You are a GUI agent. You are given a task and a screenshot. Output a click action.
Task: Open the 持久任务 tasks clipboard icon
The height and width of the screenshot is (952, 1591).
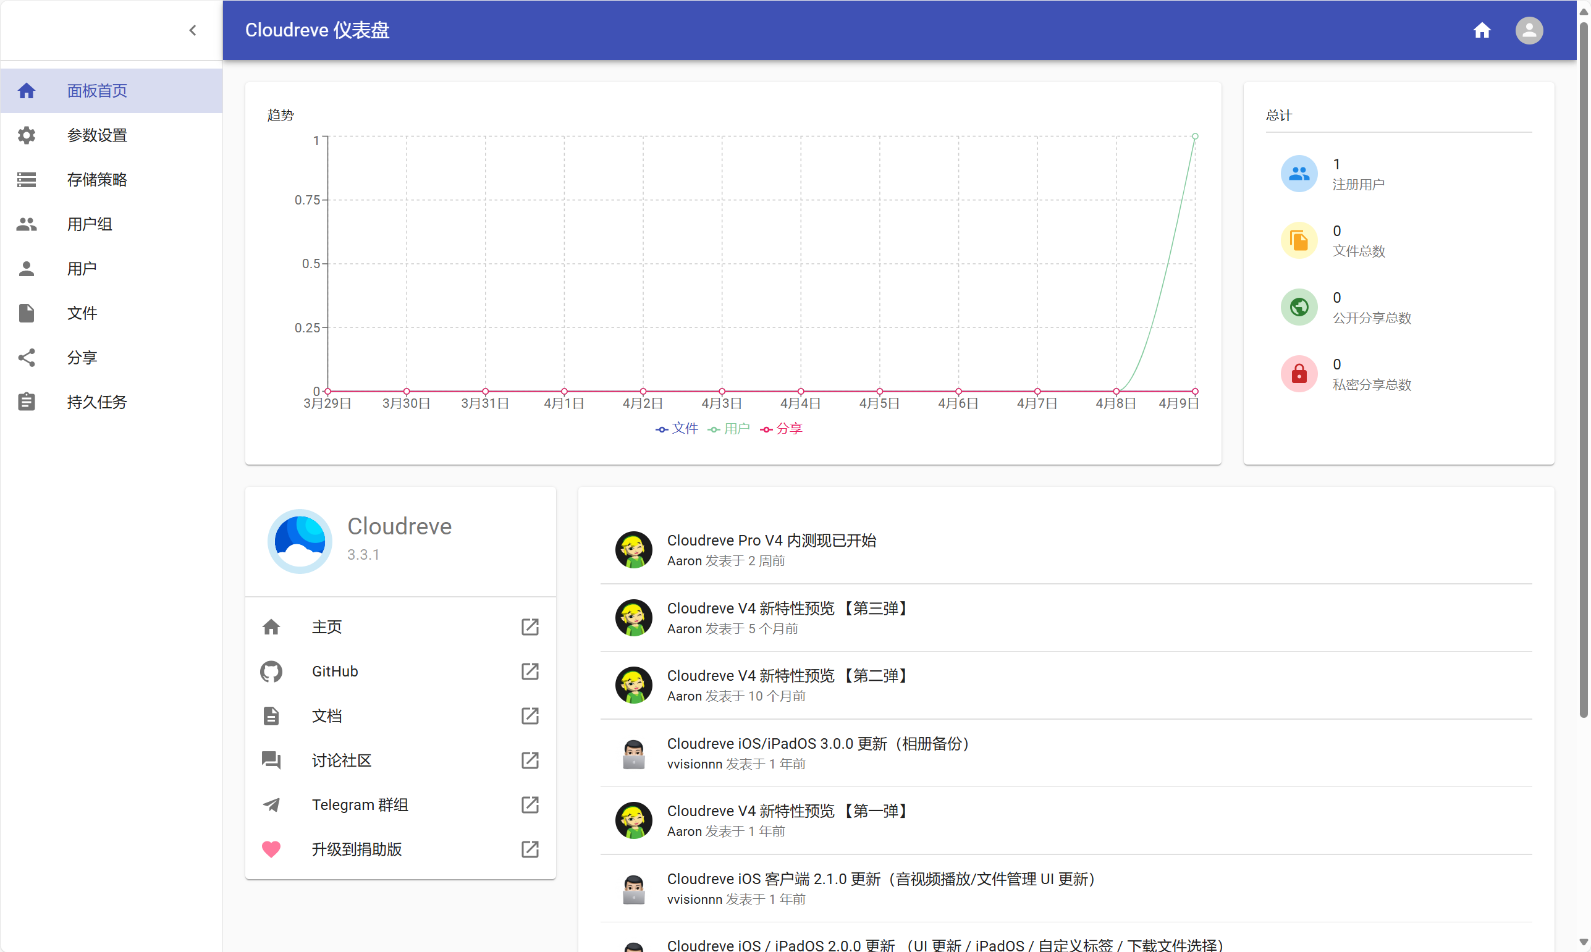[27, 402]
